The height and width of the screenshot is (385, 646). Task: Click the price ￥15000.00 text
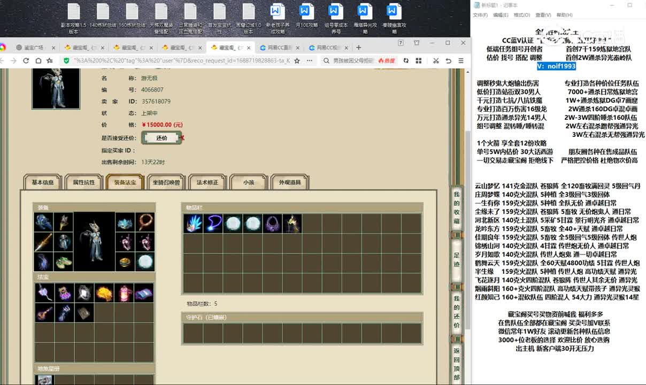coord(163,125)
